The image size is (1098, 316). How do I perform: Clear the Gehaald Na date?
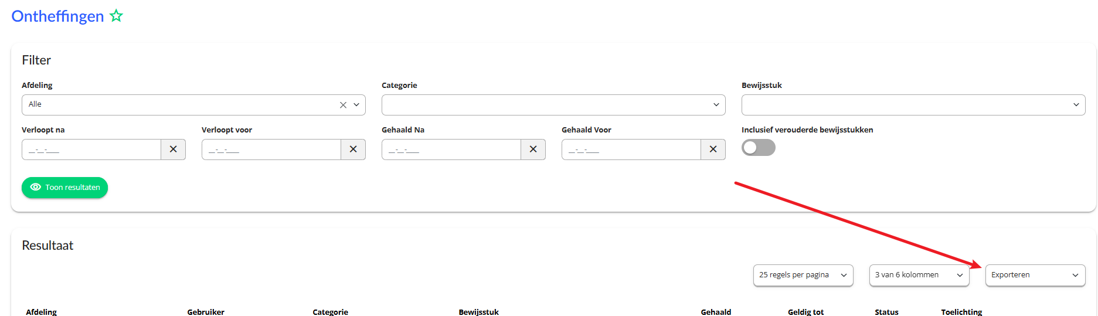(x=533, y=149)
